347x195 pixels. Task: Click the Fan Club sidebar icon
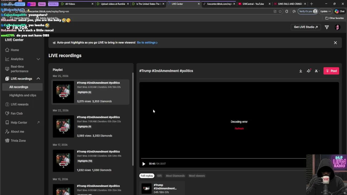(7, 113)
